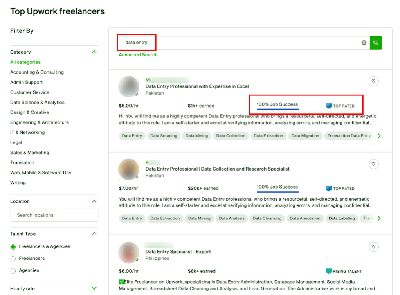Collapse the Category filter section
This screenshot has height=295, width=400.
94,52
